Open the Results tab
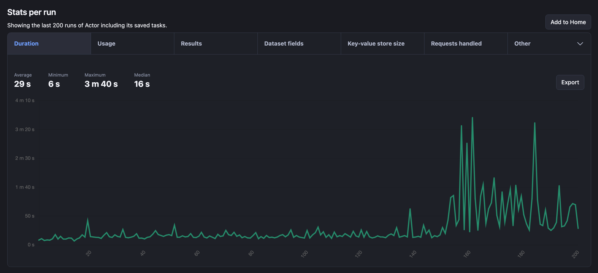This screenshot has height=273, width=598. tap(191, 44)
